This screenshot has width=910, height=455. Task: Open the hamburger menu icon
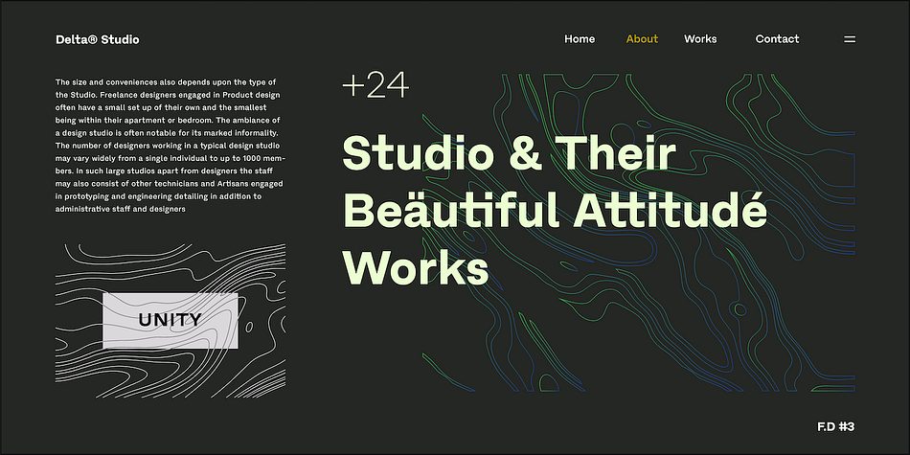click(x=849, y=39)
